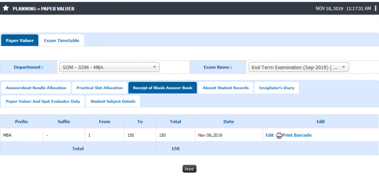379x178 pixels.
Task: Click the printer icon beside Print Barcode
Action: (279, 135)
